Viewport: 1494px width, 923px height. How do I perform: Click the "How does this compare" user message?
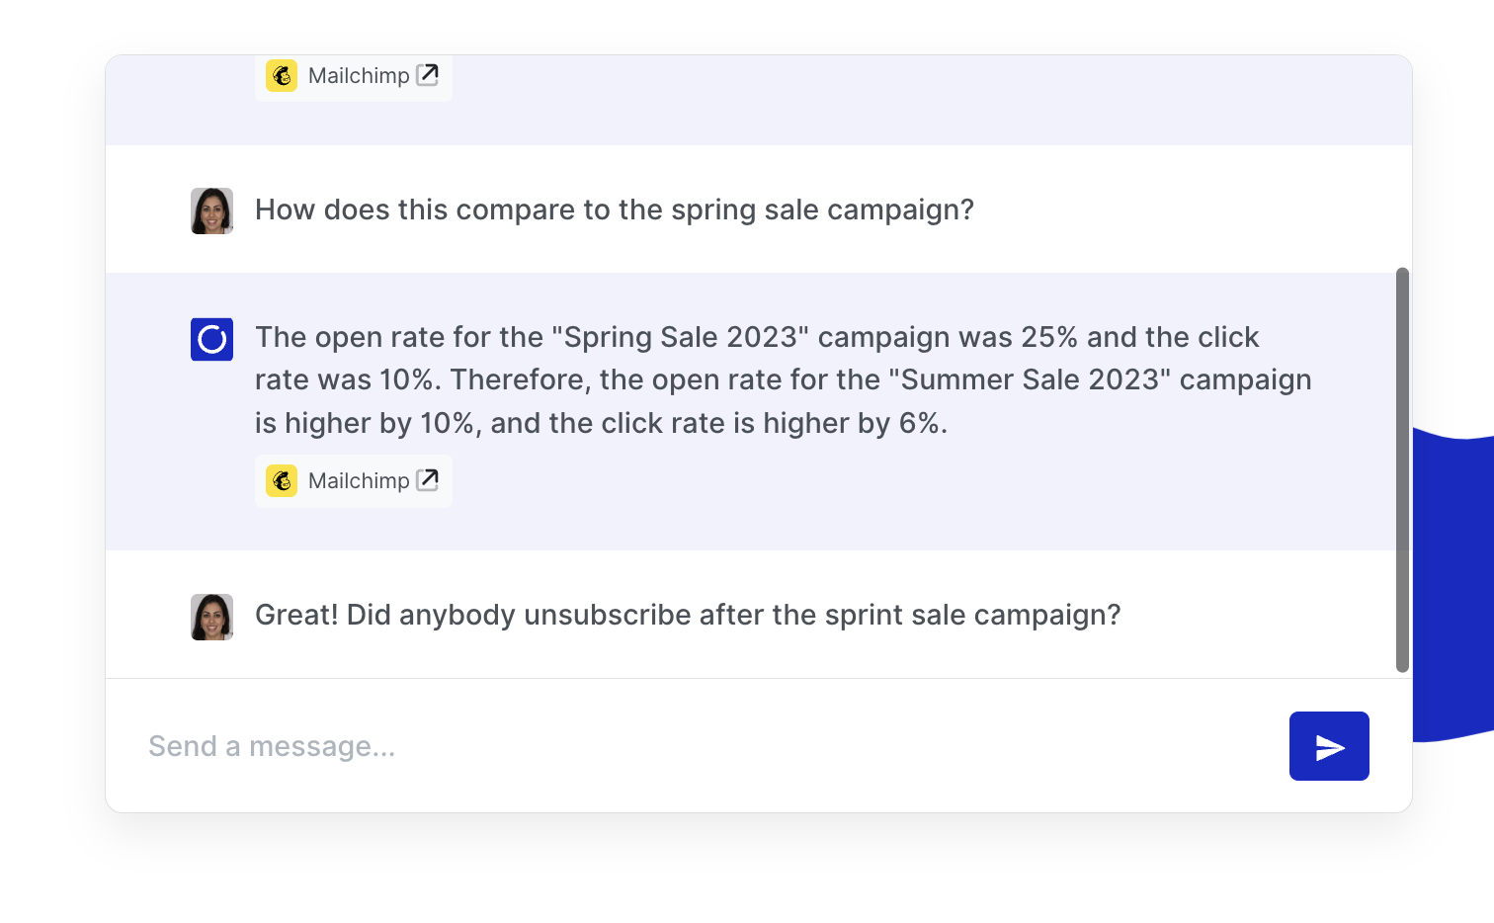[x=614, y=210]
